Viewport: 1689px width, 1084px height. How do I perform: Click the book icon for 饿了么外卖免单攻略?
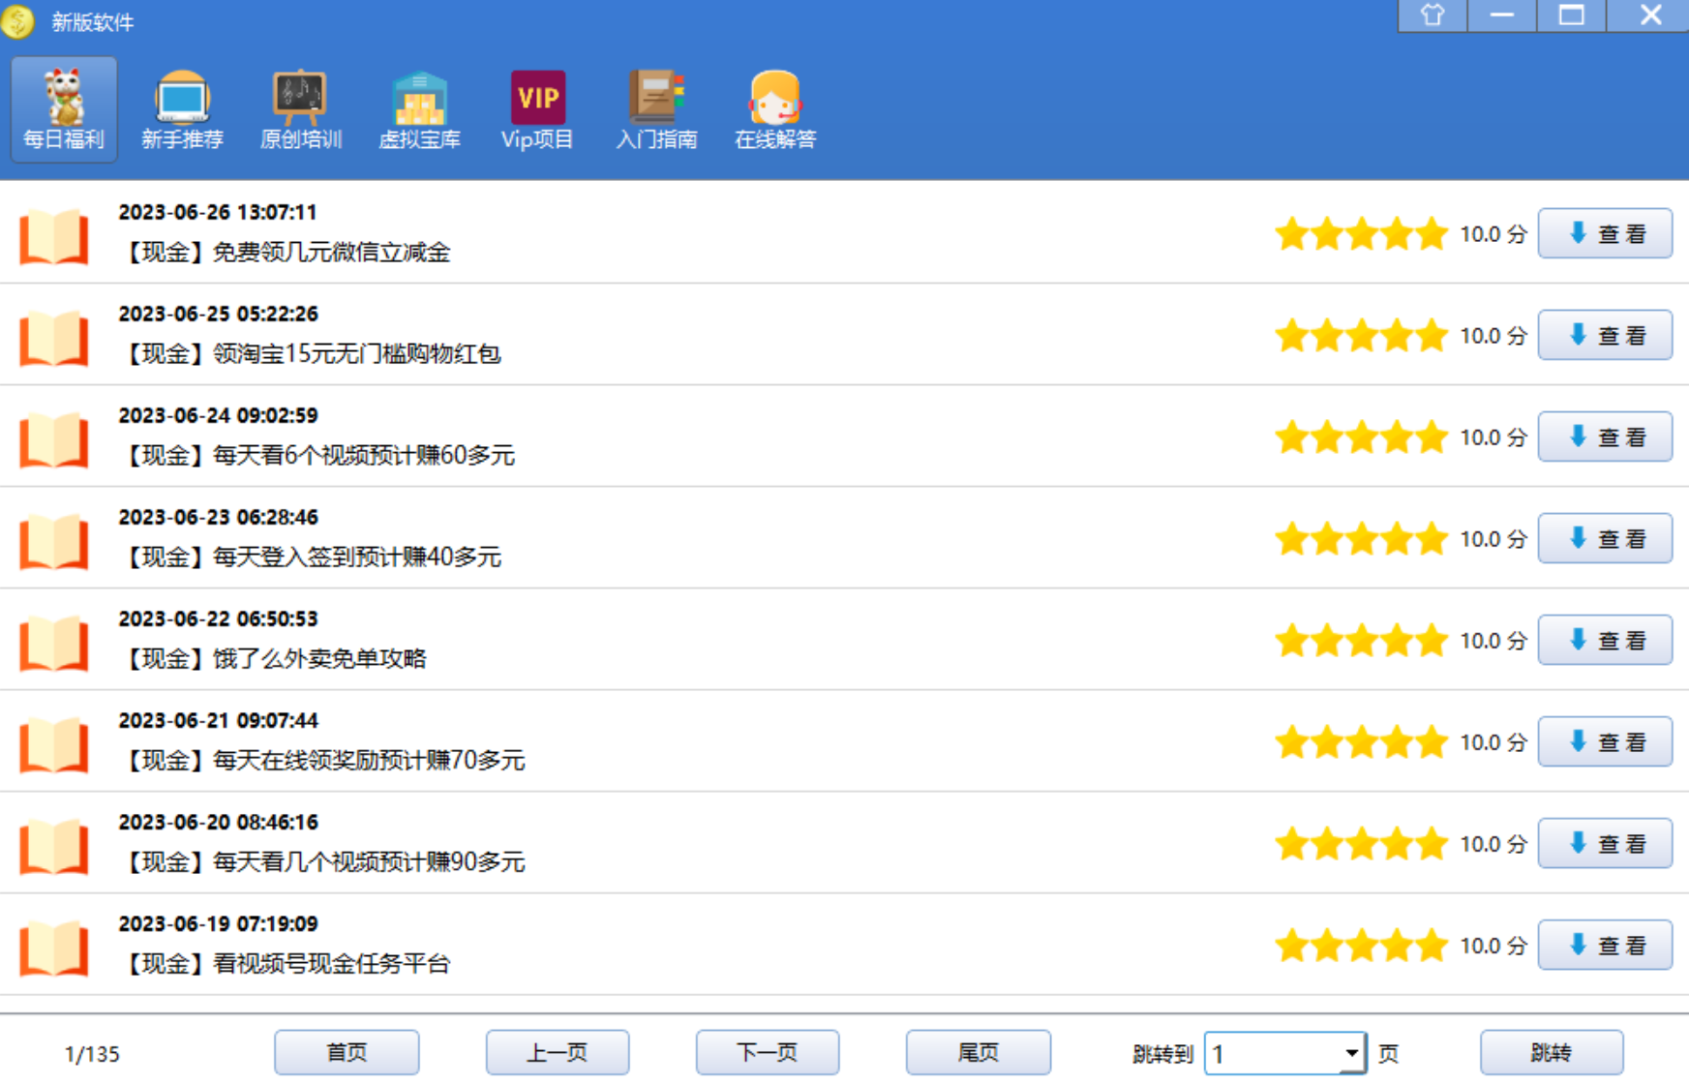click(x=54, y=643)
